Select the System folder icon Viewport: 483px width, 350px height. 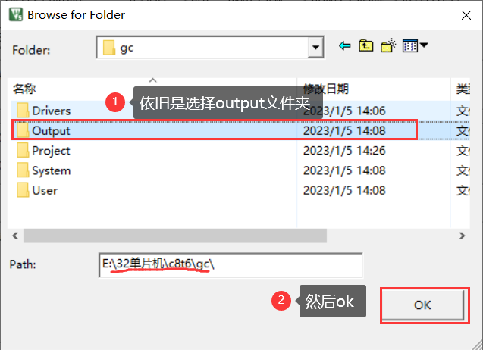coord(23,170)
